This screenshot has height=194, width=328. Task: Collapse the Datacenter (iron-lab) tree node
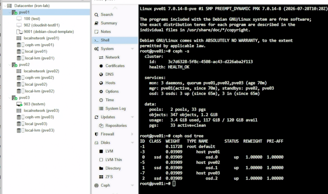(5, 6)
